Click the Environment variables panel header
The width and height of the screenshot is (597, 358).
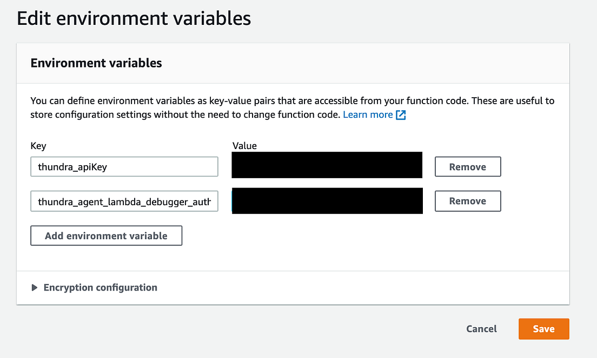[96, 63]
